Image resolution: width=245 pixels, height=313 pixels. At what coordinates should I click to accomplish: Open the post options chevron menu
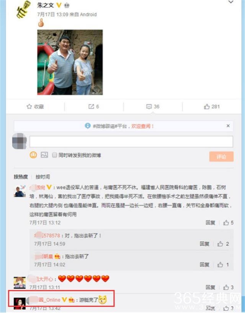pos(231,2)
